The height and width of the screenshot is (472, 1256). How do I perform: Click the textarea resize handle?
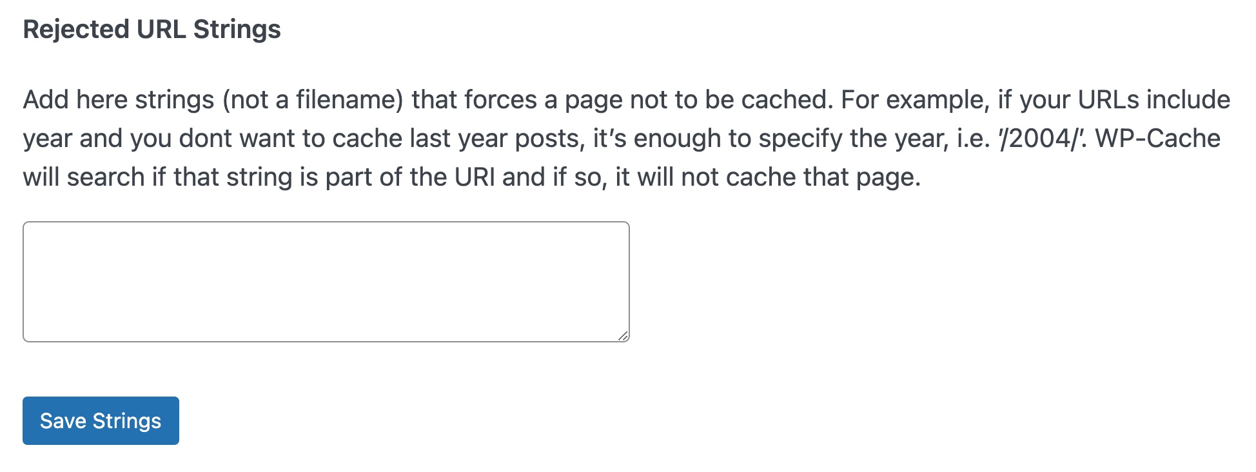point(623,335)
